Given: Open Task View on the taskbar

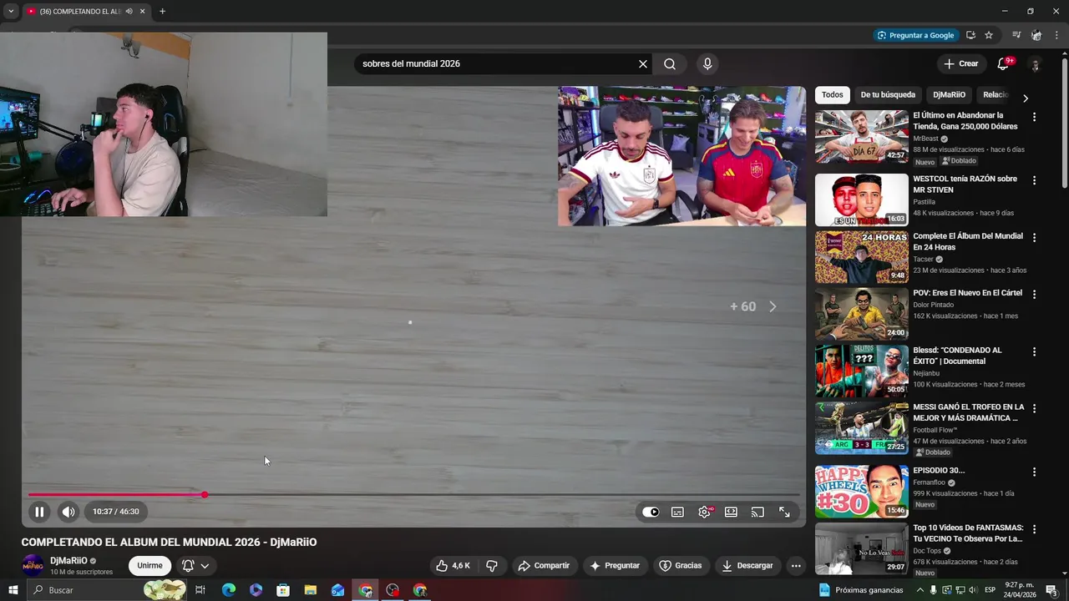Looking at the screenshot, I should tap(200, 590).
